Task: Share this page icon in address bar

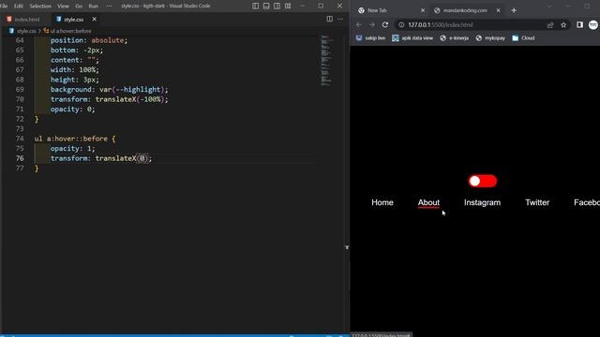Action: coord(550,25)
